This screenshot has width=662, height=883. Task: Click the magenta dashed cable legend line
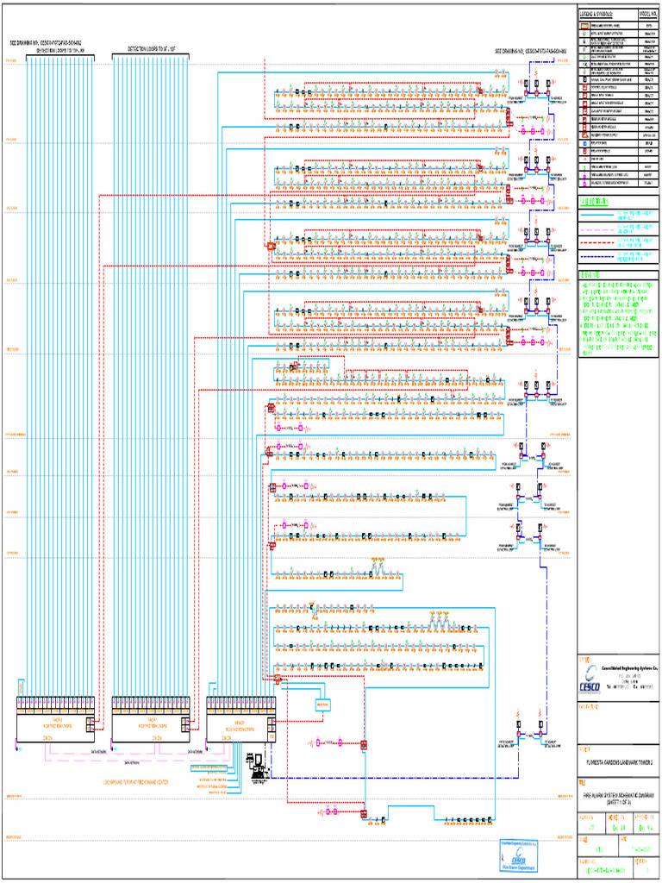pyautogui.click(x=597, y=229)
